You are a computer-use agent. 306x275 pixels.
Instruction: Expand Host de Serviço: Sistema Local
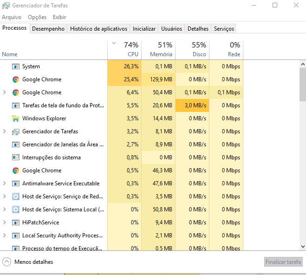click(x=5, y=210)
